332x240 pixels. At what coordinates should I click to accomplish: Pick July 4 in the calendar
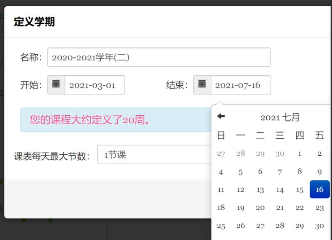coord(221,172)
